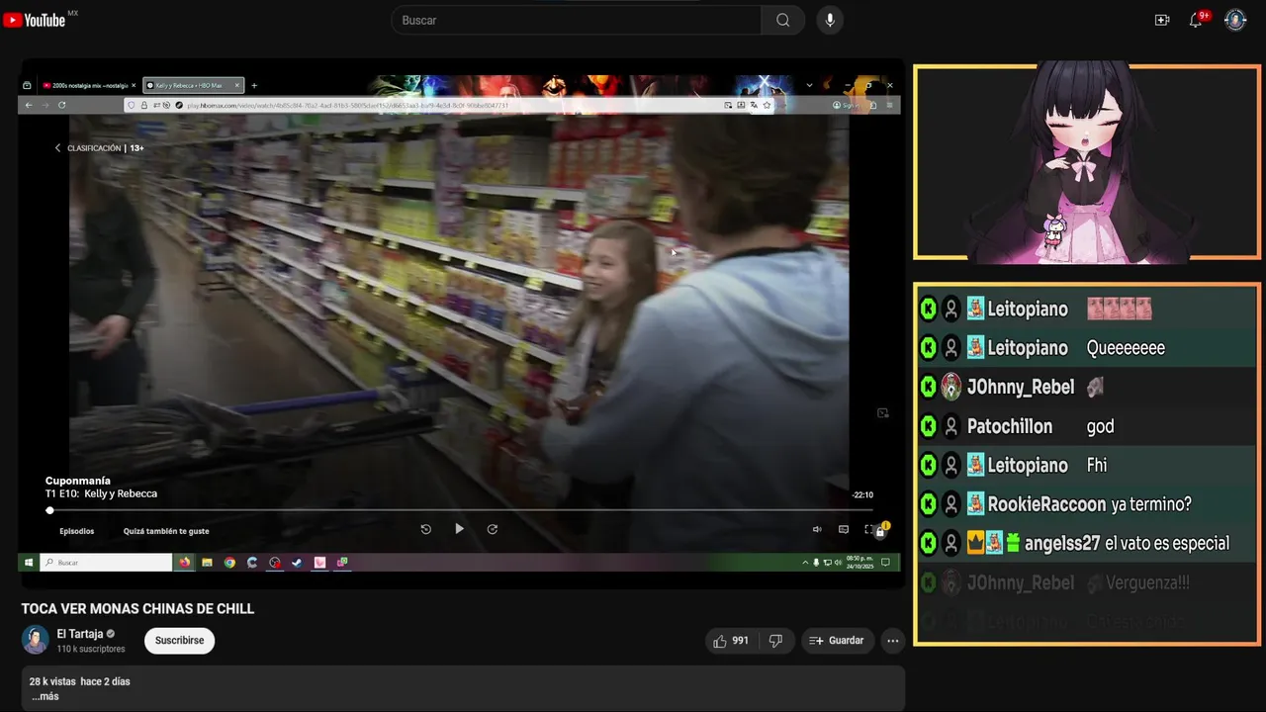Screen dimensions: 1266x712
Task: Select Leitopiano's 'Fhi' chat message
Action: (1097, 465)
